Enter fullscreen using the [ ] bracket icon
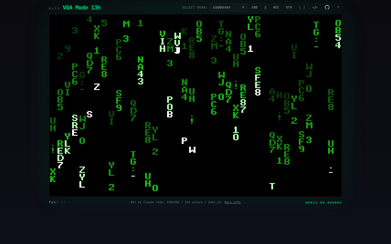The image size is (391, 244). point(302,7)
